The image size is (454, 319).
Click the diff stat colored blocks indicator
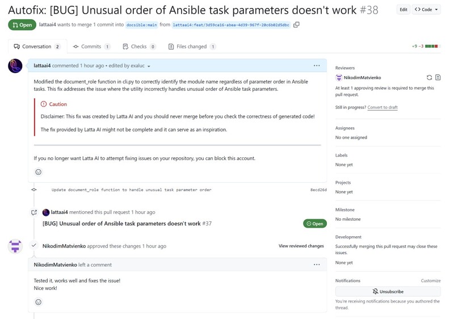(432, 47)
